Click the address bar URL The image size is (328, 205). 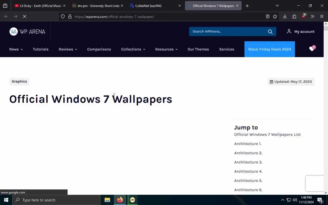115,17
